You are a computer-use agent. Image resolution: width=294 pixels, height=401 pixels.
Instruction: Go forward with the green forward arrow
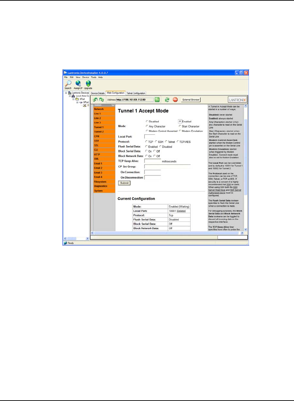pyautogui.click(x=101, y=100)
